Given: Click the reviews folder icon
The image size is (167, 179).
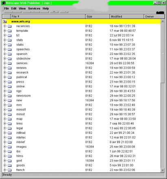Looking at the screenshot, I should (10, 68).
